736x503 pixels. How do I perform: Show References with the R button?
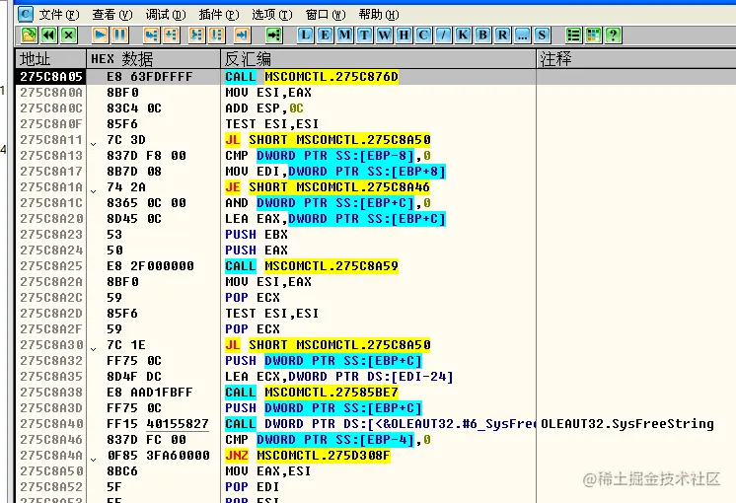(502, 36)
